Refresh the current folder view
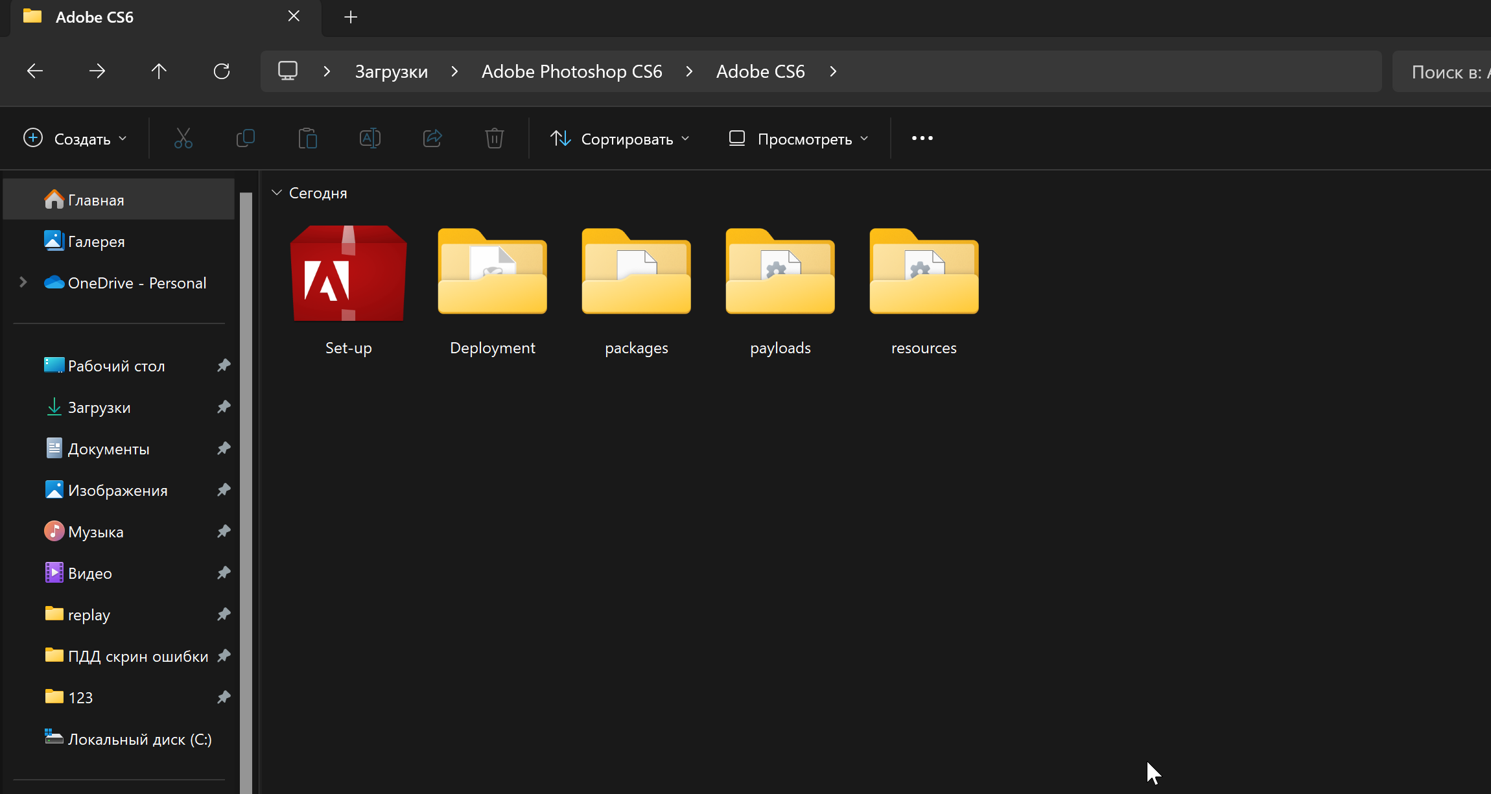The height and width of the screenshot is (794, 1491). click(222, 71)
